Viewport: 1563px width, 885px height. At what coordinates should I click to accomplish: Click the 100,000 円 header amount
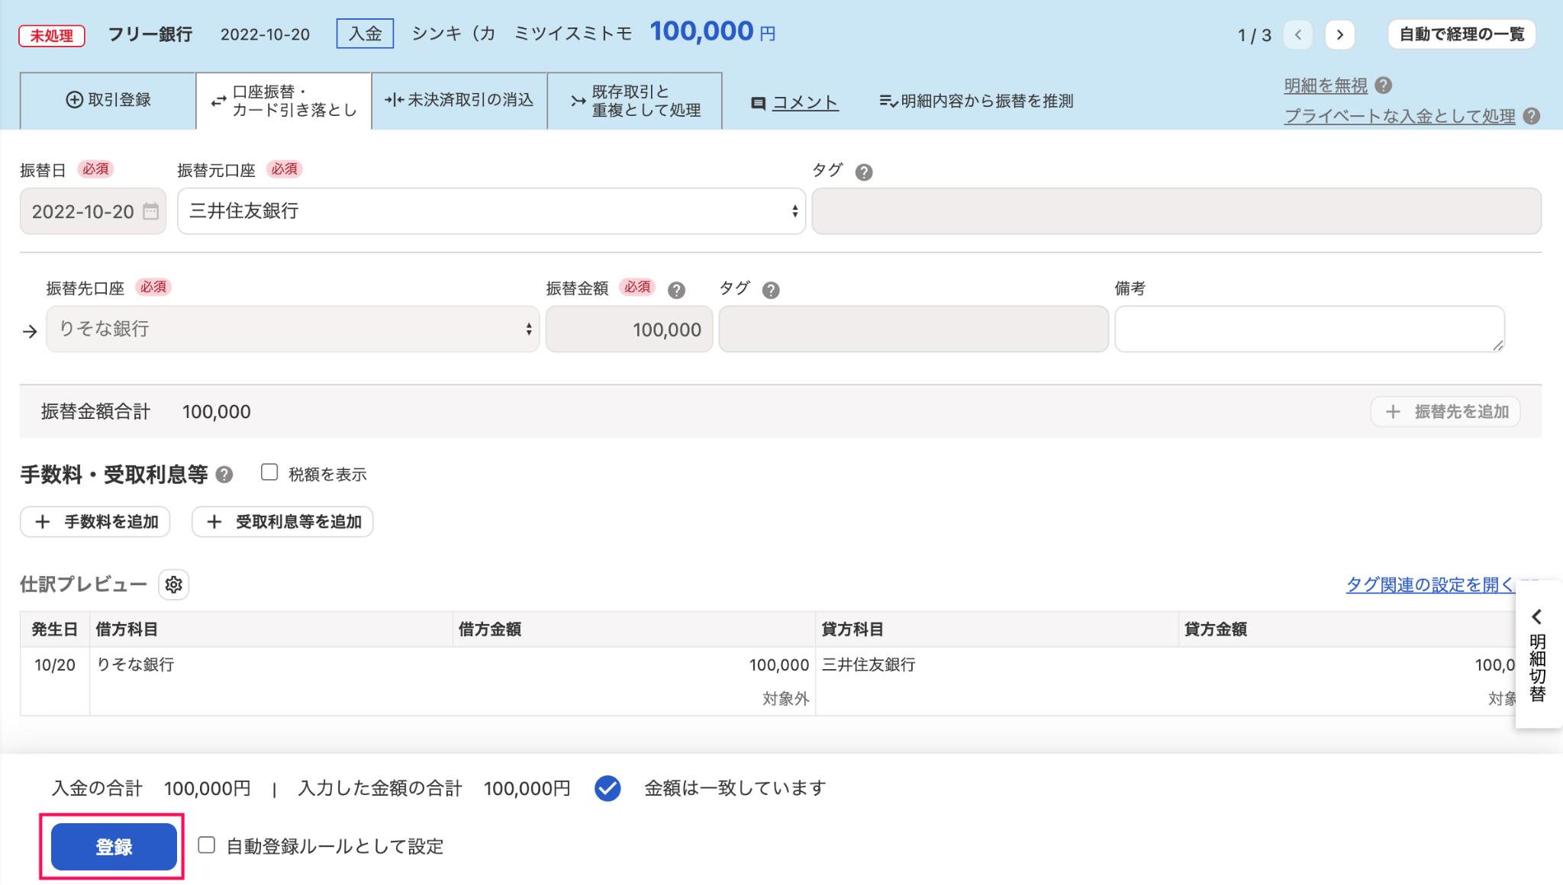tap(713, 31)
